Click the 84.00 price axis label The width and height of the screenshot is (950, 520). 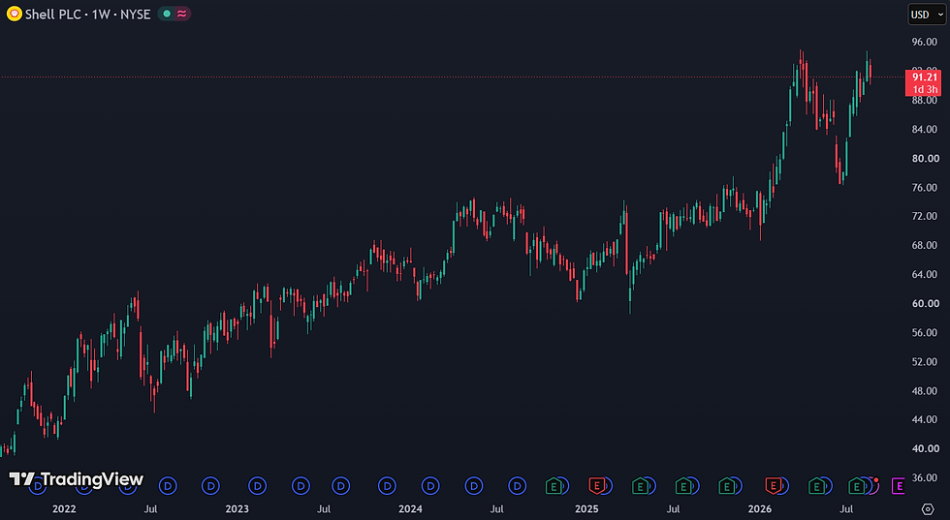click(x=925, y=129)
